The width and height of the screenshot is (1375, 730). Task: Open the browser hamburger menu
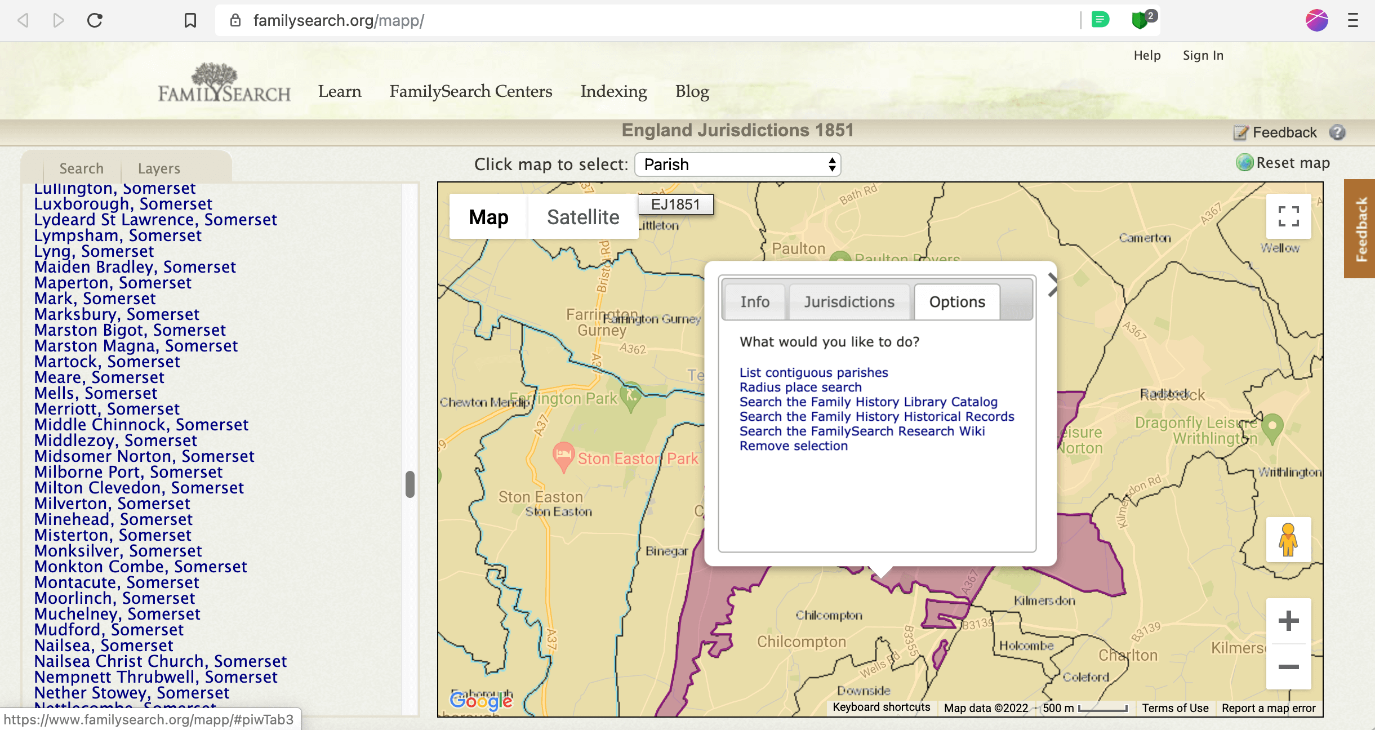[1353, 21]
